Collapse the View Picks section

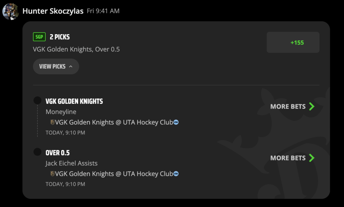click(56, 66)
